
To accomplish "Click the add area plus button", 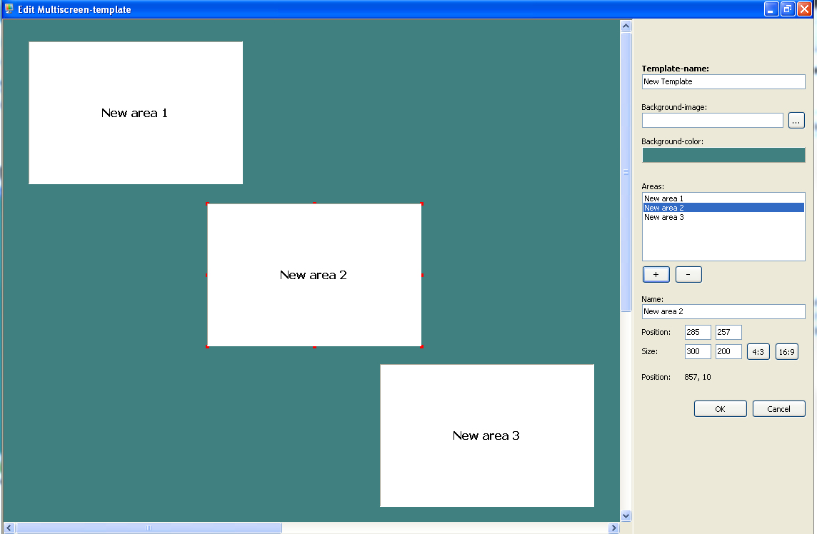I will [x=656, y=275].
